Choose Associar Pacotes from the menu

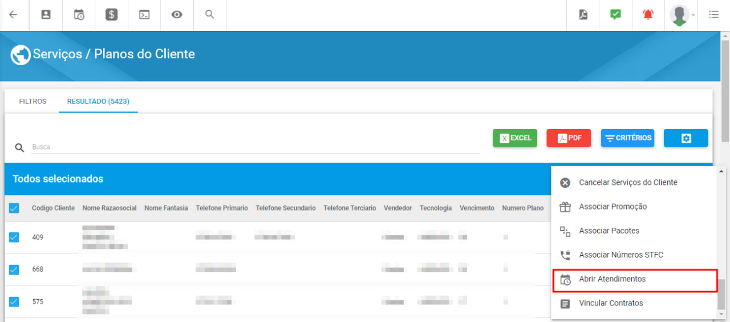pos(634,231)
